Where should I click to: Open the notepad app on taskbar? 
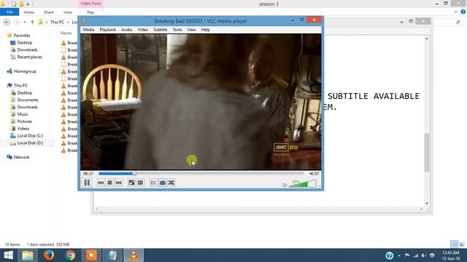click(112, 255)
